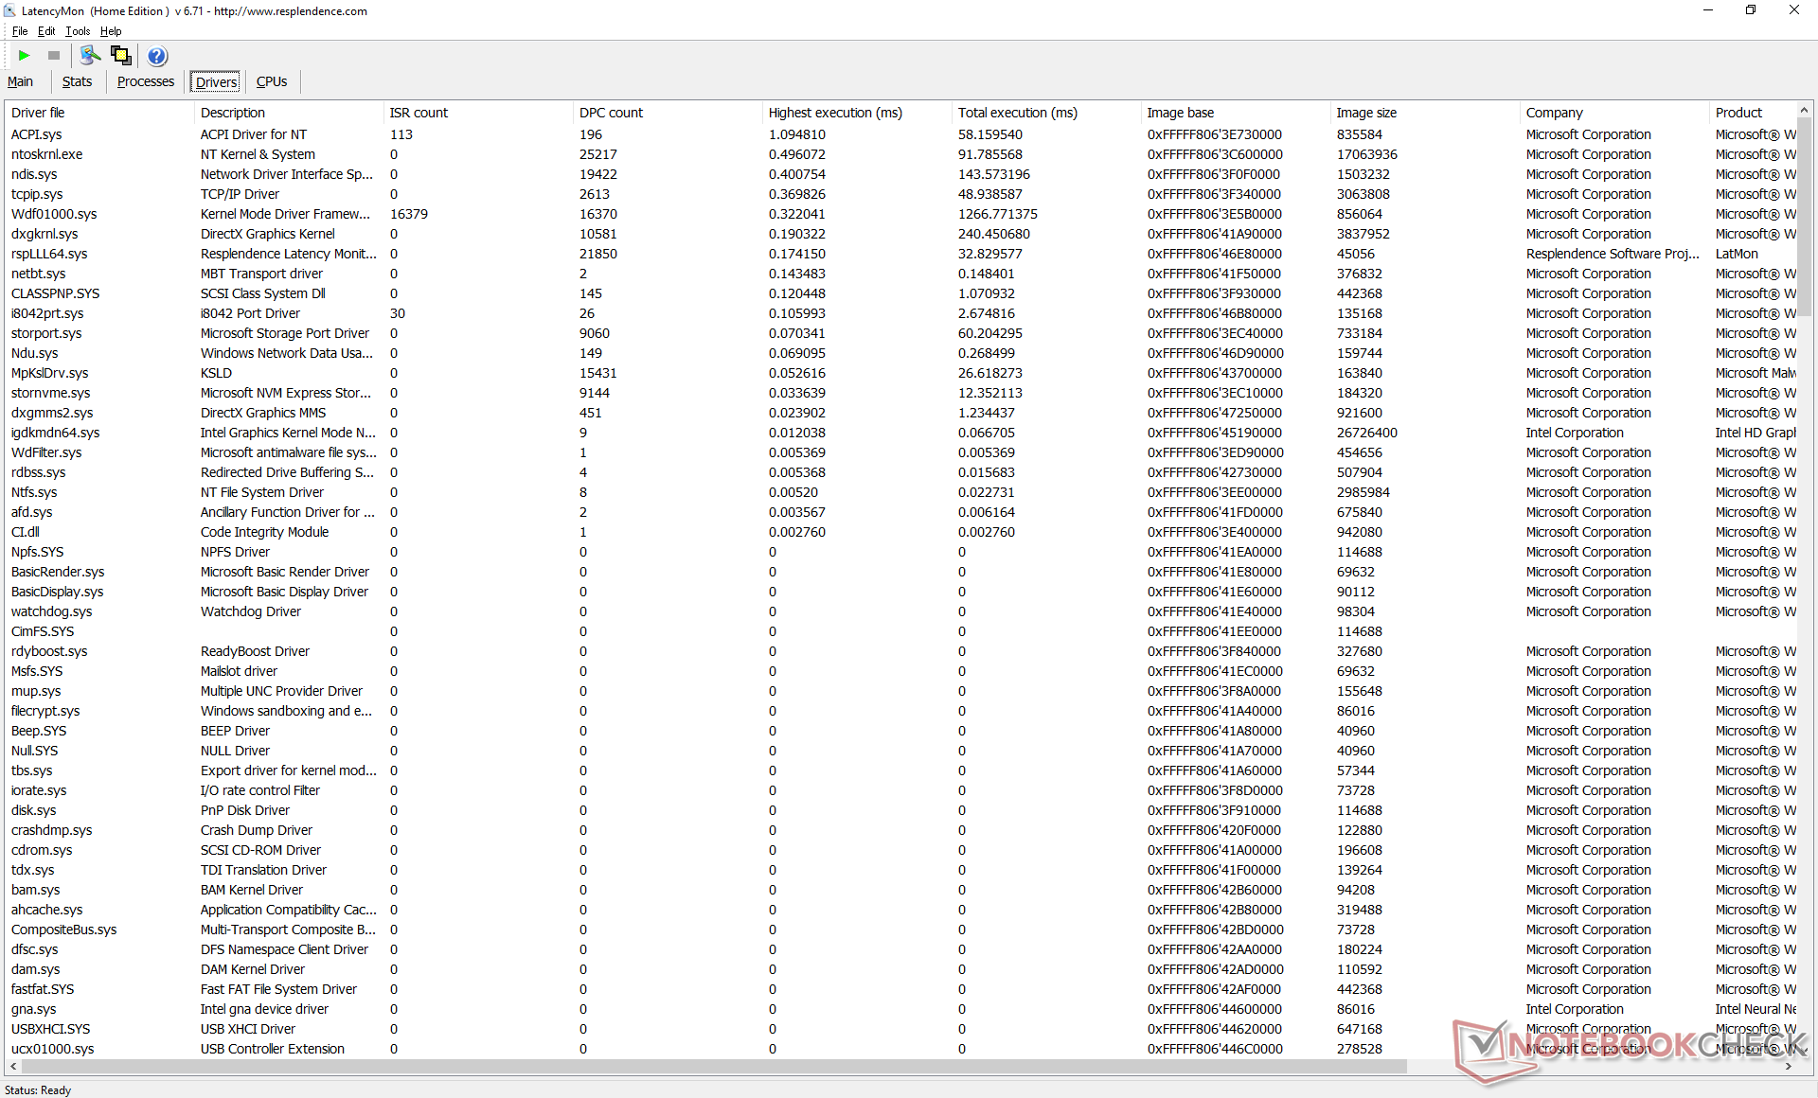Viewport: 1818px width, 1098px height.
Task: Click the overlapping yellow windows toolbar icon
Action: pos(121,56)
